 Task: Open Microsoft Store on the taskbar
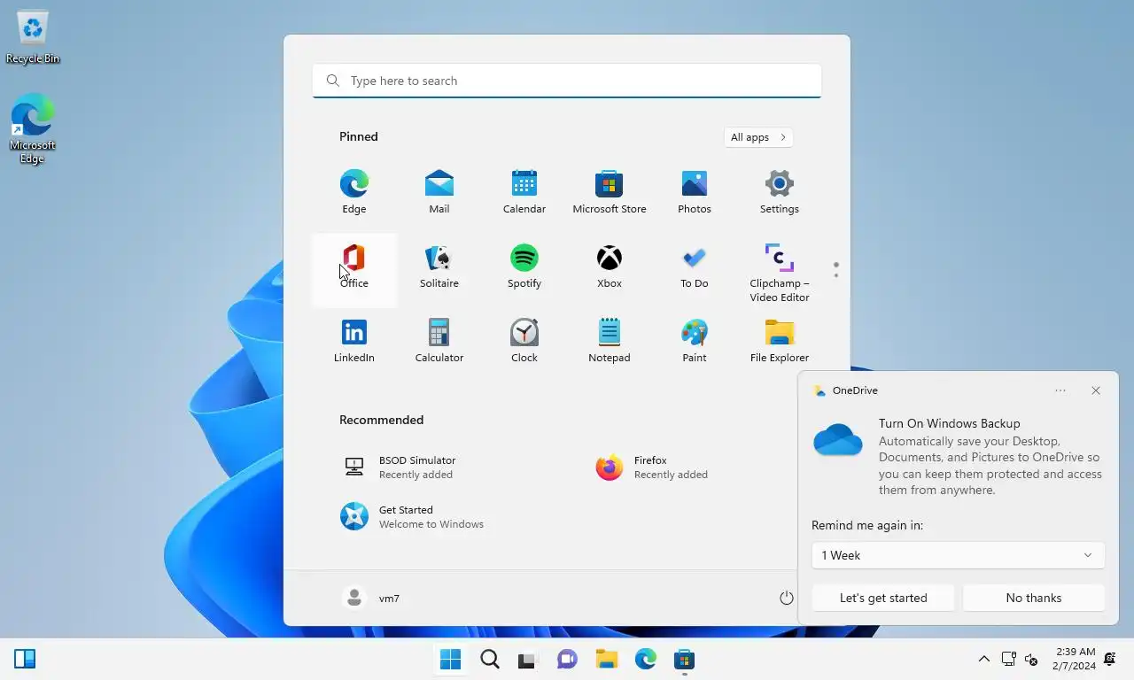[x=684, y=660]
